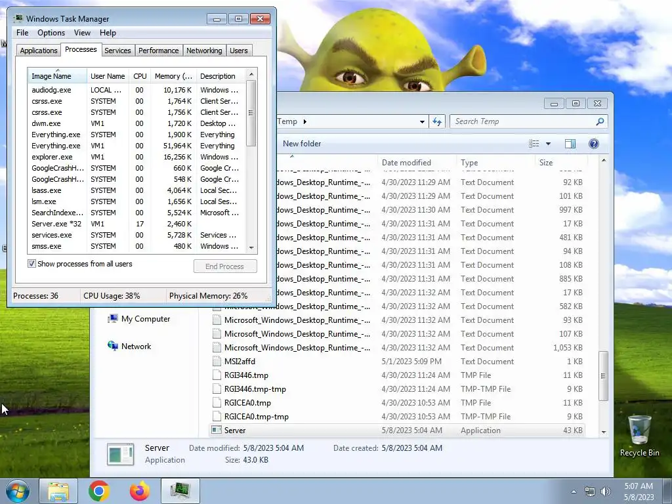The image size is (672, 504).
Task: Open the address bar history dropdown
Action: pos(422,121)
